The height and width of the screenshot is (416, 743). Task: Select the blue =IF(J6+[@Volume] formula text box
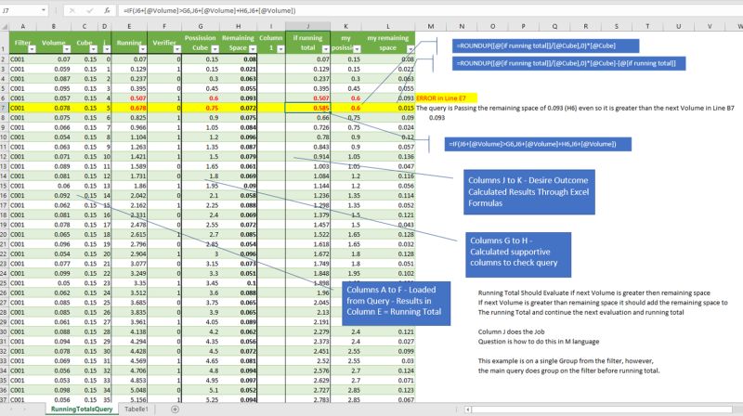[x=538, y=144]
